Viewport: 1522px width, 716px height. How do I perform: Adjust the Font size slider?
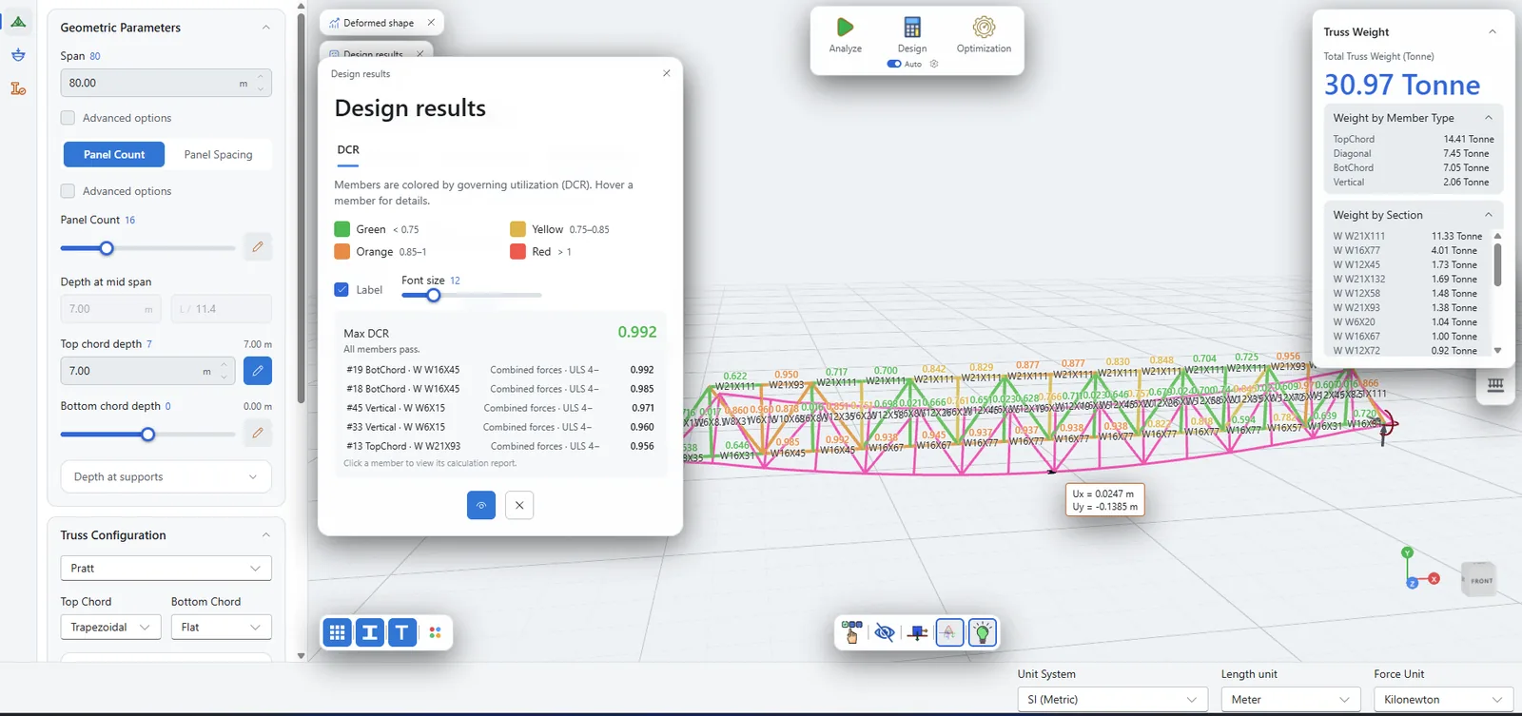(x=434, y=296)
